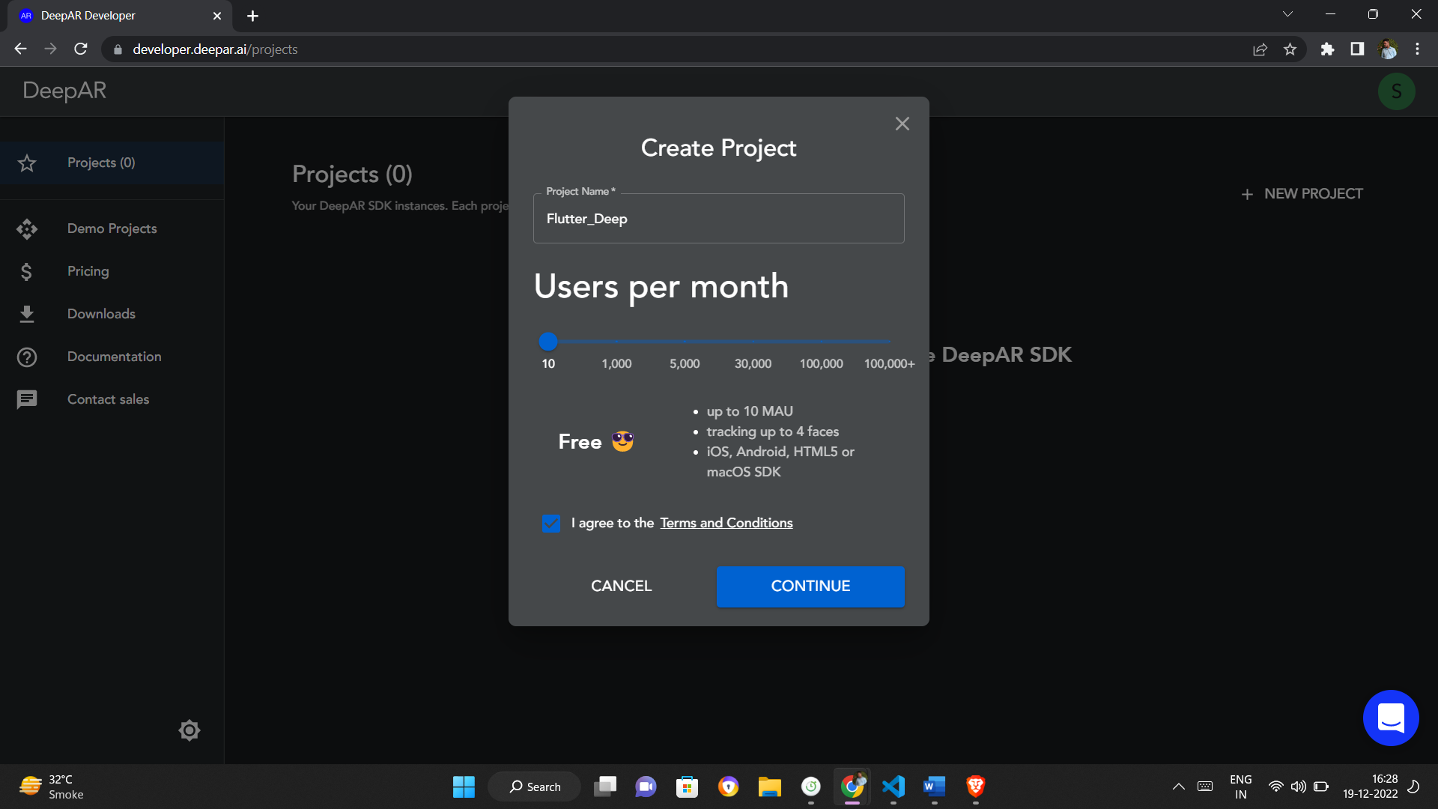
Task: Toggle the Terms and Conditions agreement checkbox
Action: click(551, 524)
